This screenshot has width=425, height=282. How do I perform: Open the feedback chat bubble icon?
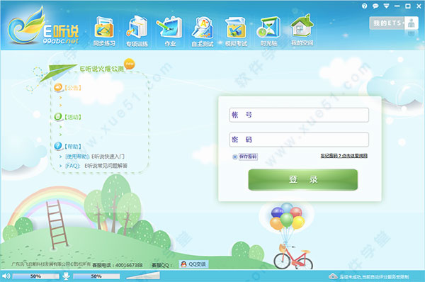pos(375,6)
